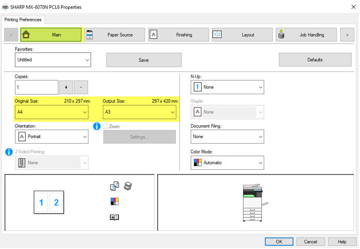Increase copies with the plus button
The image size is (360, 249).
(x=66, y=87)
